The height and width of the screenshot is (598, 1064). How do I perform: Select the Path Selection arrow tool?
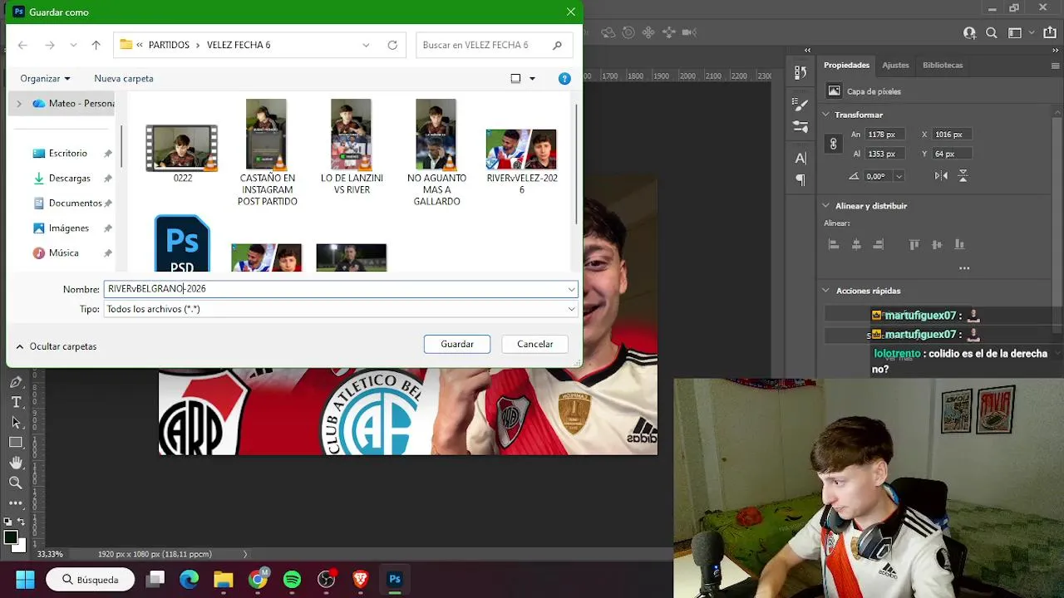click(16, 422)
